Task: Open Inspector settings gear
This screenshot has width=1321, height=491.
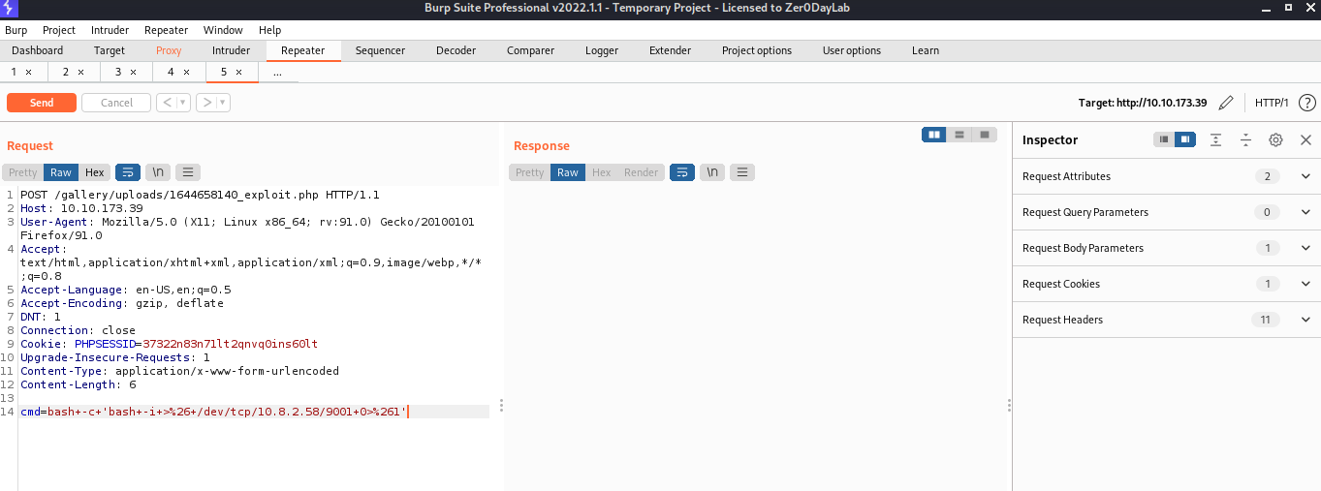Action: click(x=1275, y=139)
